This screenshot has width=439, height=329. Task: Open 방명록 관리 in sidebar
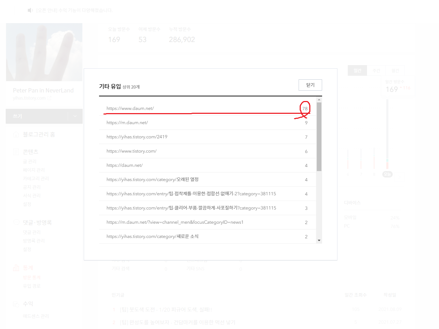pyautogui.click(x=34, y=241)
